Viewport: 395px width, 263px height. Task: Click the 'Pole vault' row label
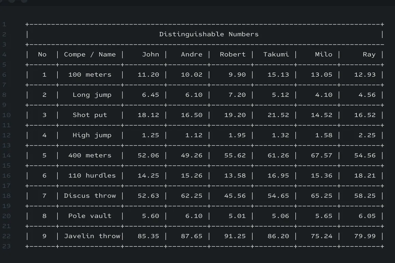[x=90, y=216]
